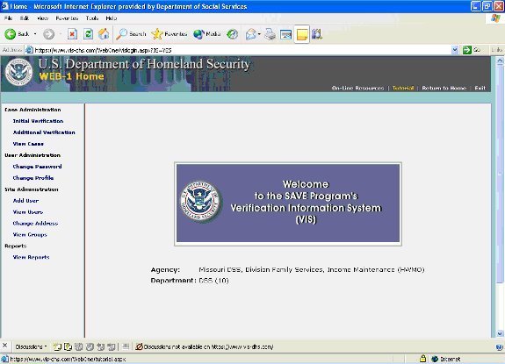Select the Change Password link
The image size is (505, 364).
click(38, 167)
